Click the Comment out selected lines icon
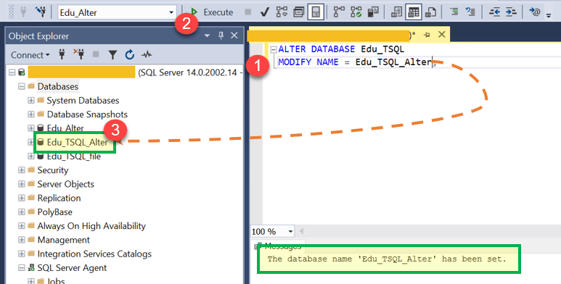Viewport: 561px width, 284px height. pos(454,12)
